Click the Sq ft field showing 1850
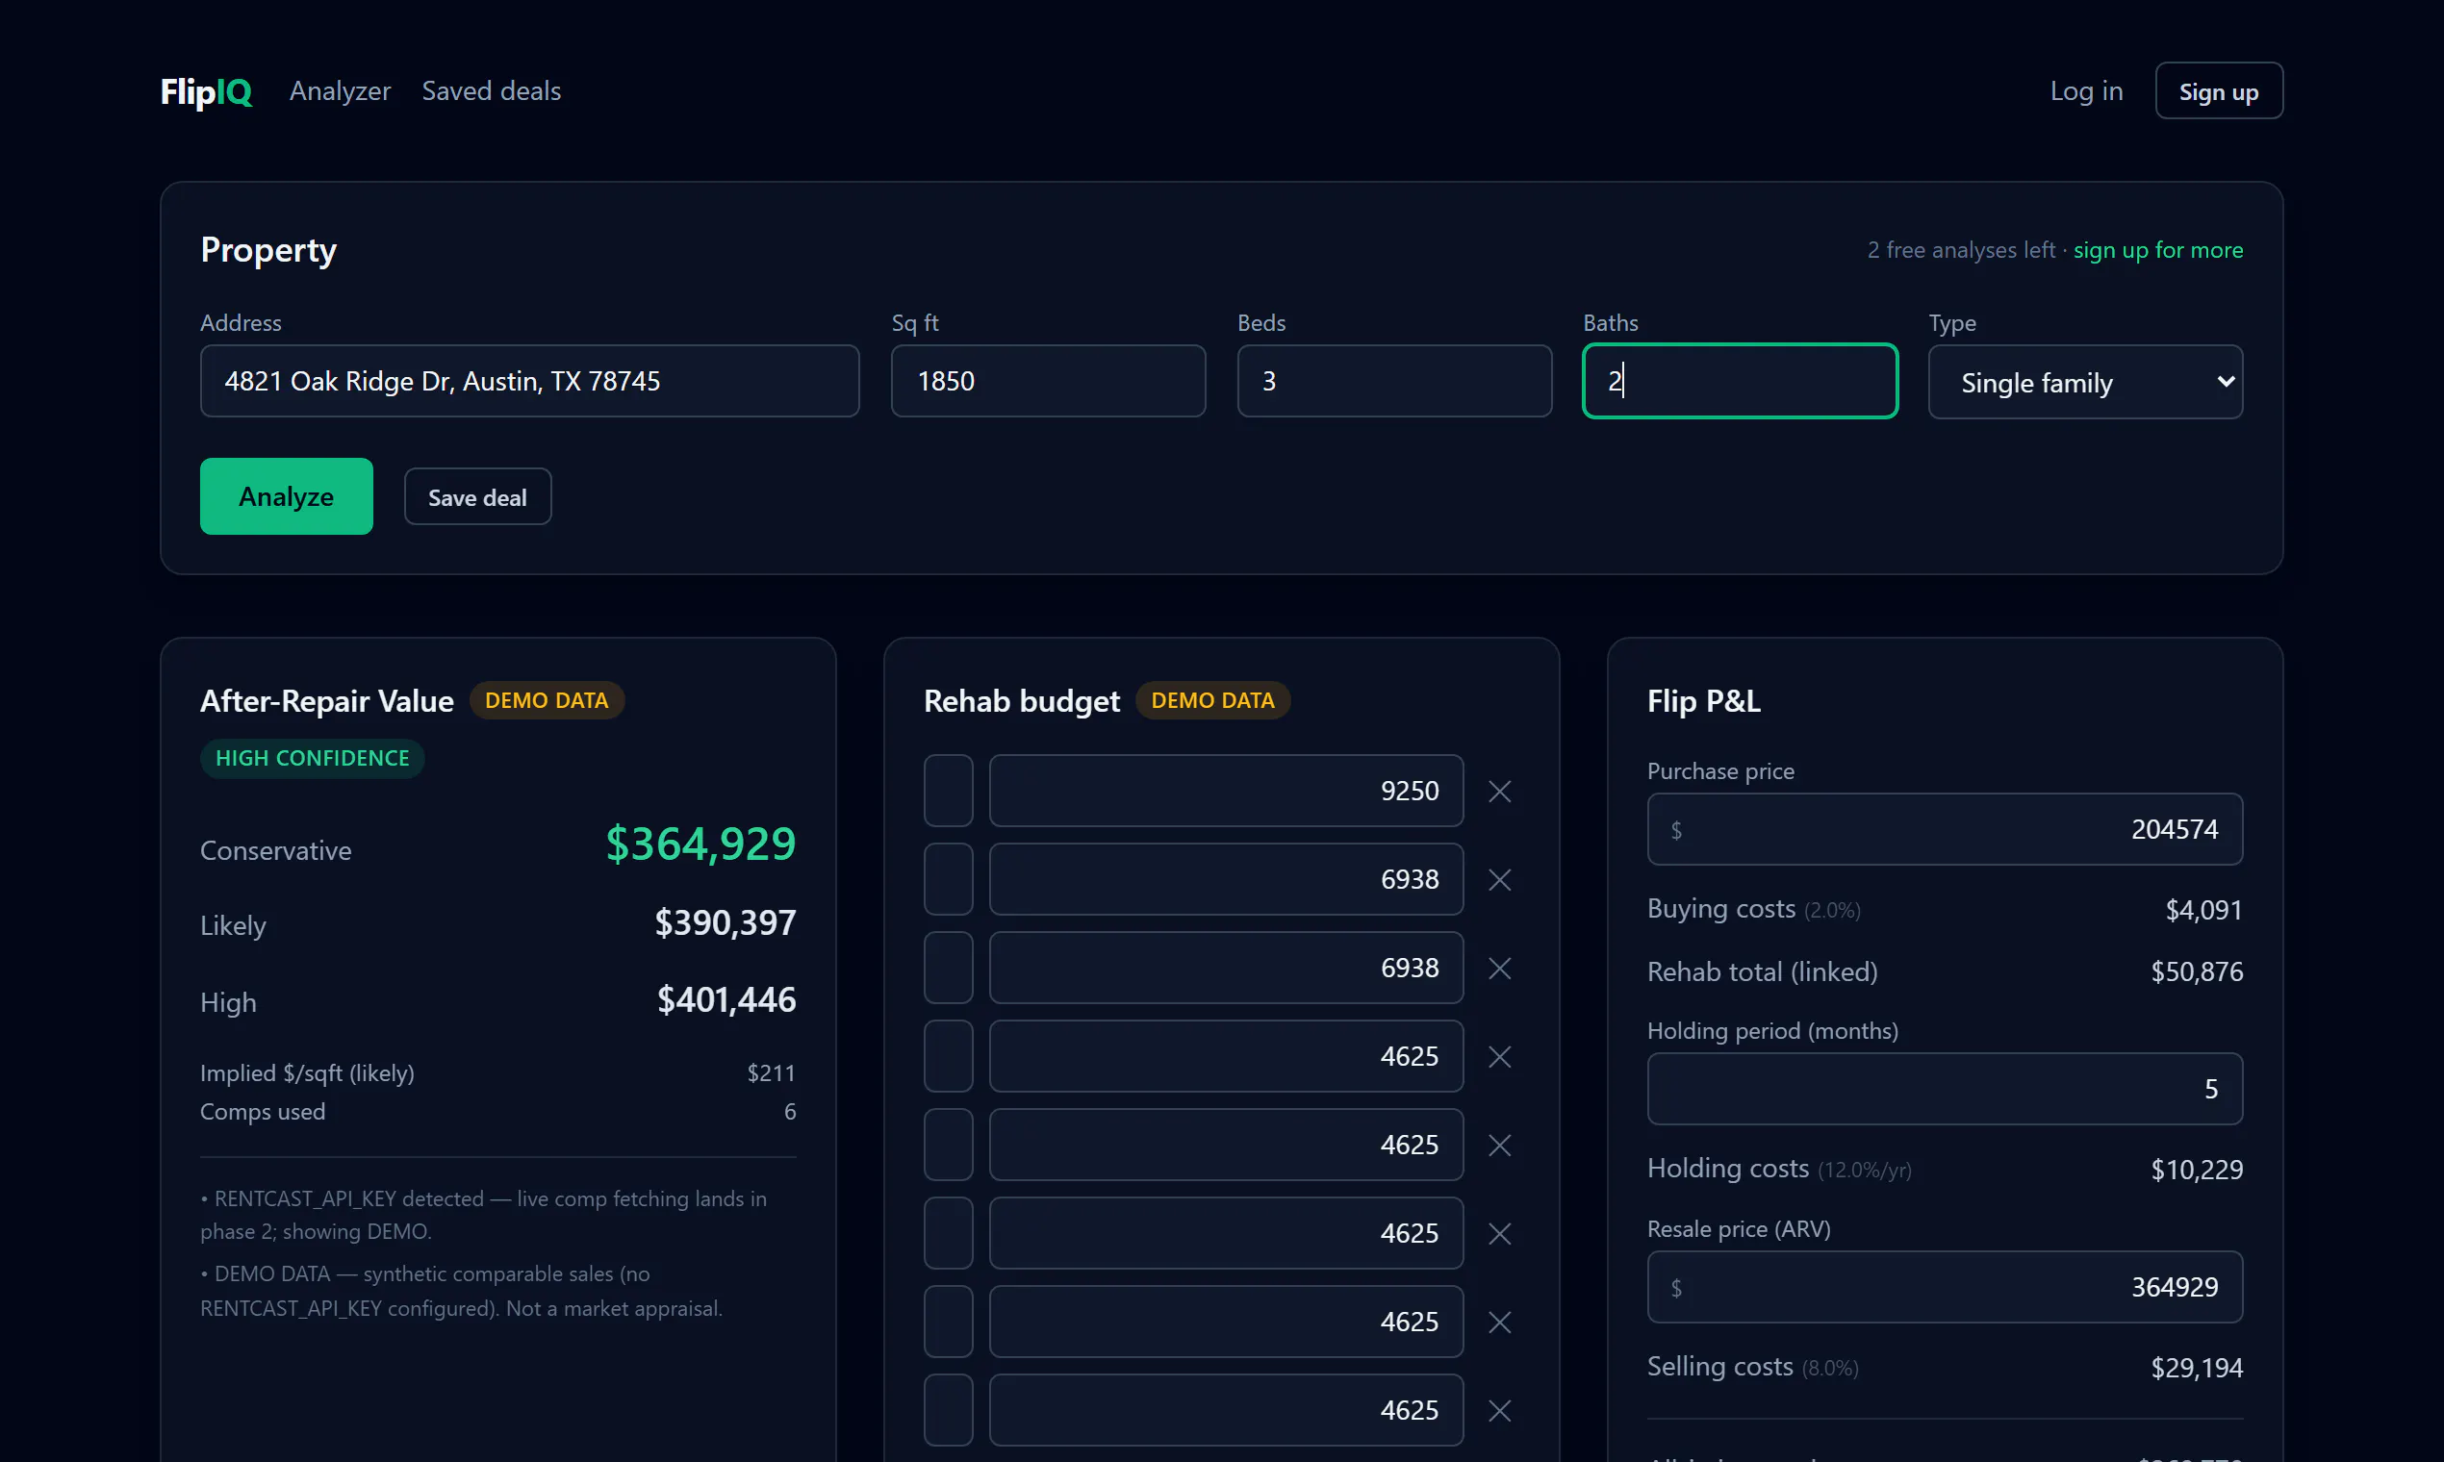The width and height of the screenshot is (2444, 1462). click(1048, 381)
